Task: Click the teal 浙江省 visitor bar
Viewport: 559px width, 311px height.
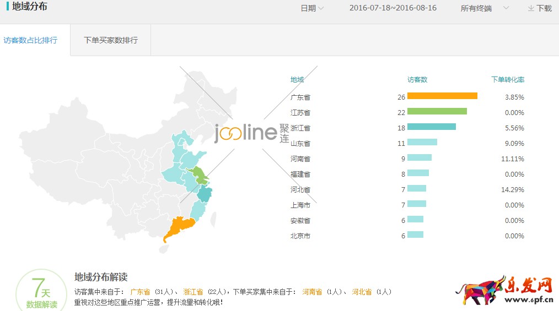Action: pyautogui.click(x=431, y=127)
